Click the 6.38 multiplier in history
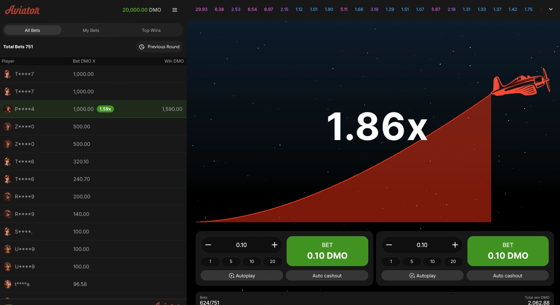The image size is (560, 305). pyautogui.click(x=219, y=9)
